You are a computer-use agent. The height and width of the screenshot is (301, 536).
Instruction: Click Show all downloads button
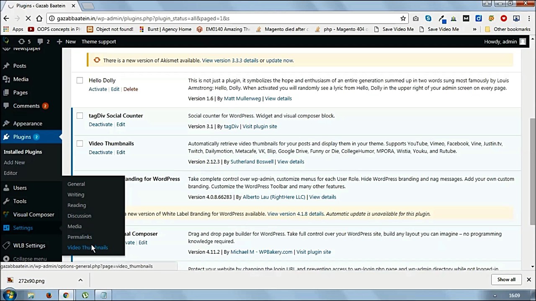pos(506,280)
